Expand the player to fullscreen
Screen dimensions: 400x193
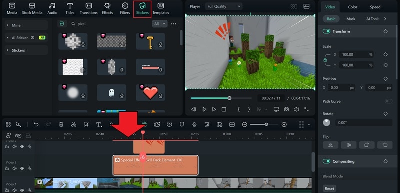306,109
